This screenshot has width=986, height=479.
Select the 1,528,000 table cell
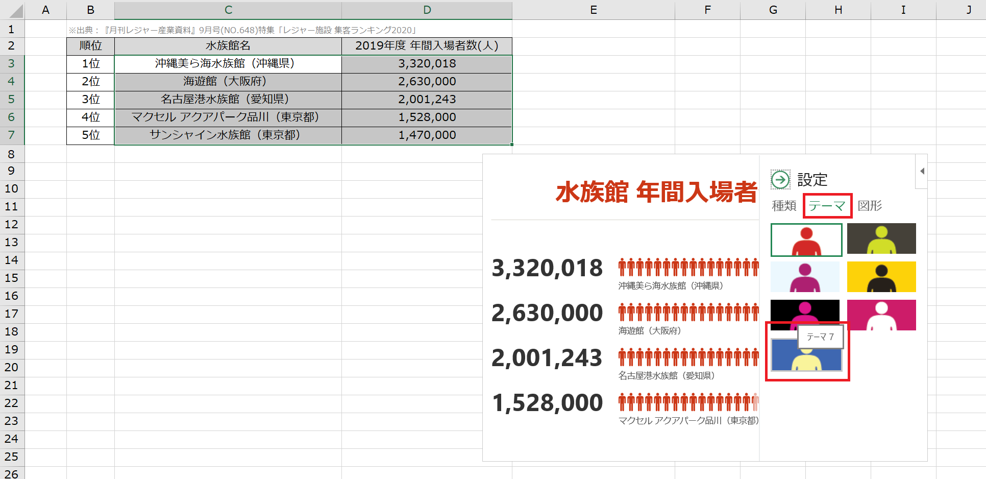pos(427,117)
